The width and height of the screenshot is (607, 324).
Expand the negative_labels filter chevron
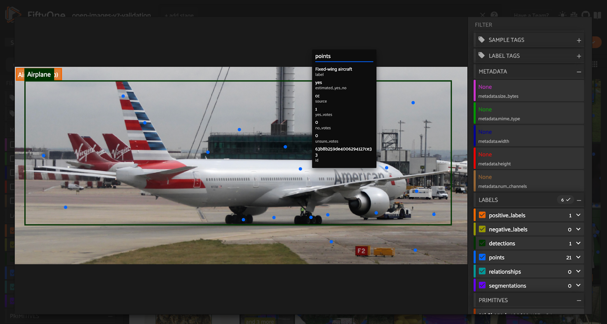(578, 229)
